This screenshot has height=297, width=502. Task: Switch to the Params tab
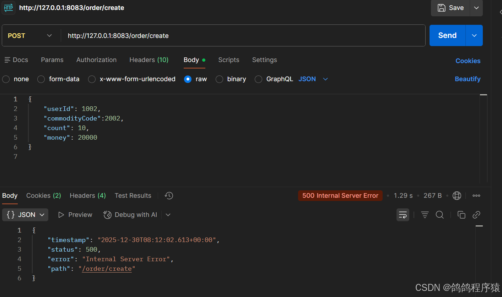click(52, 60)
